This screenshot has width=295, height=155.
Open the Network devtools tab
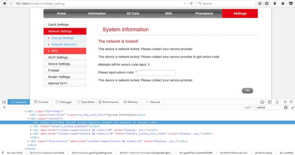[153, 102]
